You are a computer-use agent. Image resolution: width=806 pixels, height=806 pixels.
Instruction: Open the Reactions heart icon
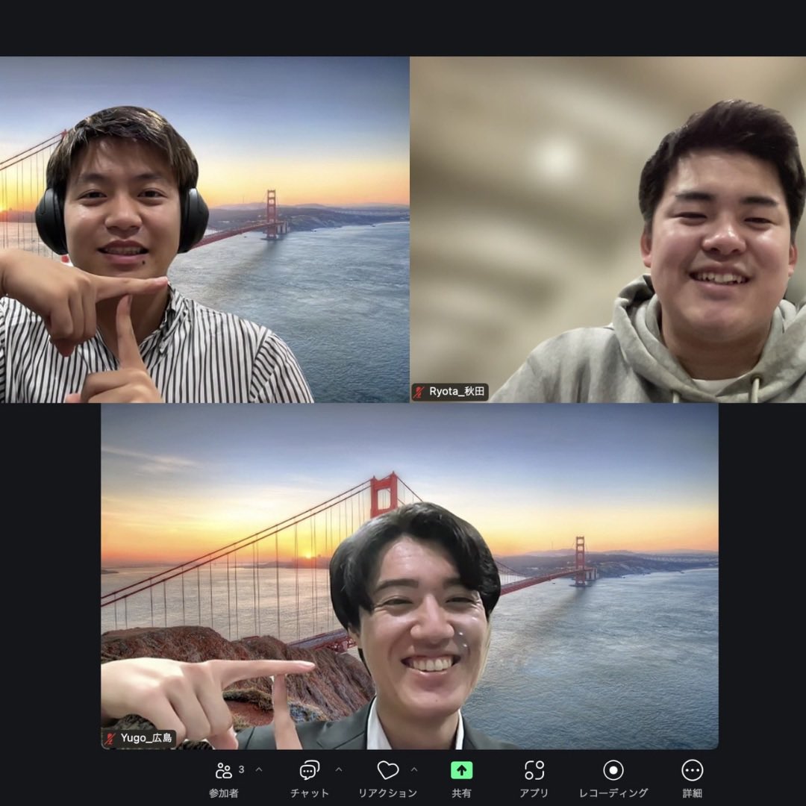[x=387, y=770]
